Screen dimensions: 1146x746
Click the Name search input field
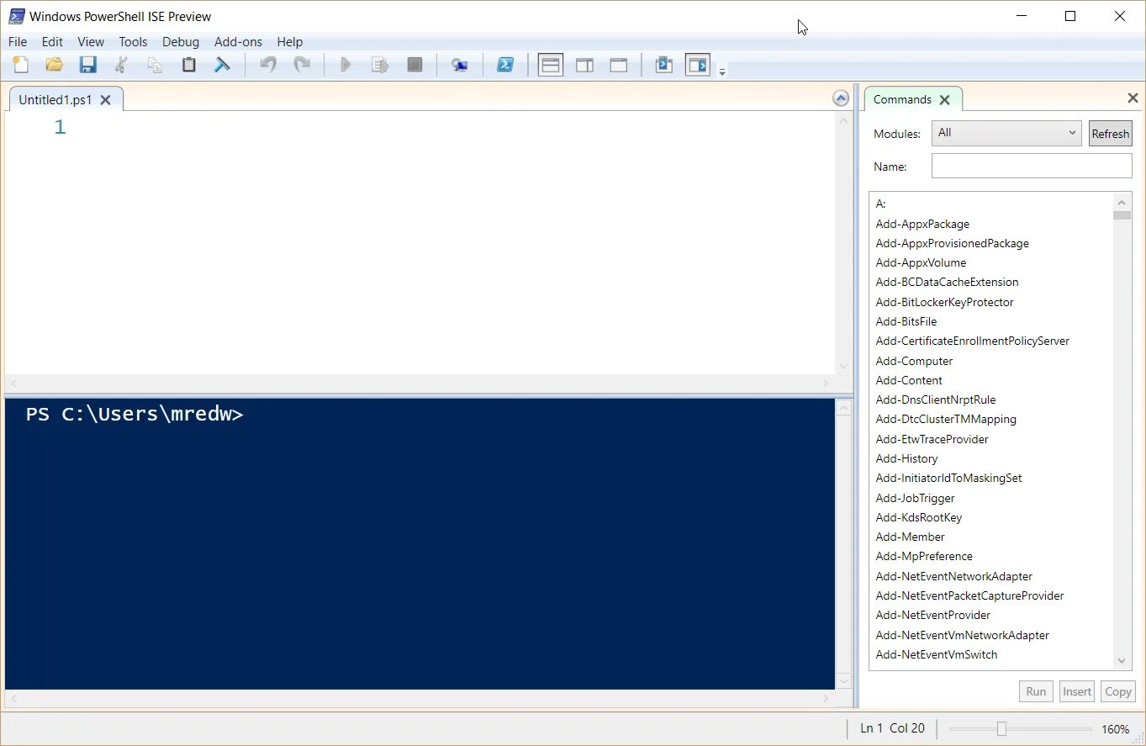coord(1032,166)
